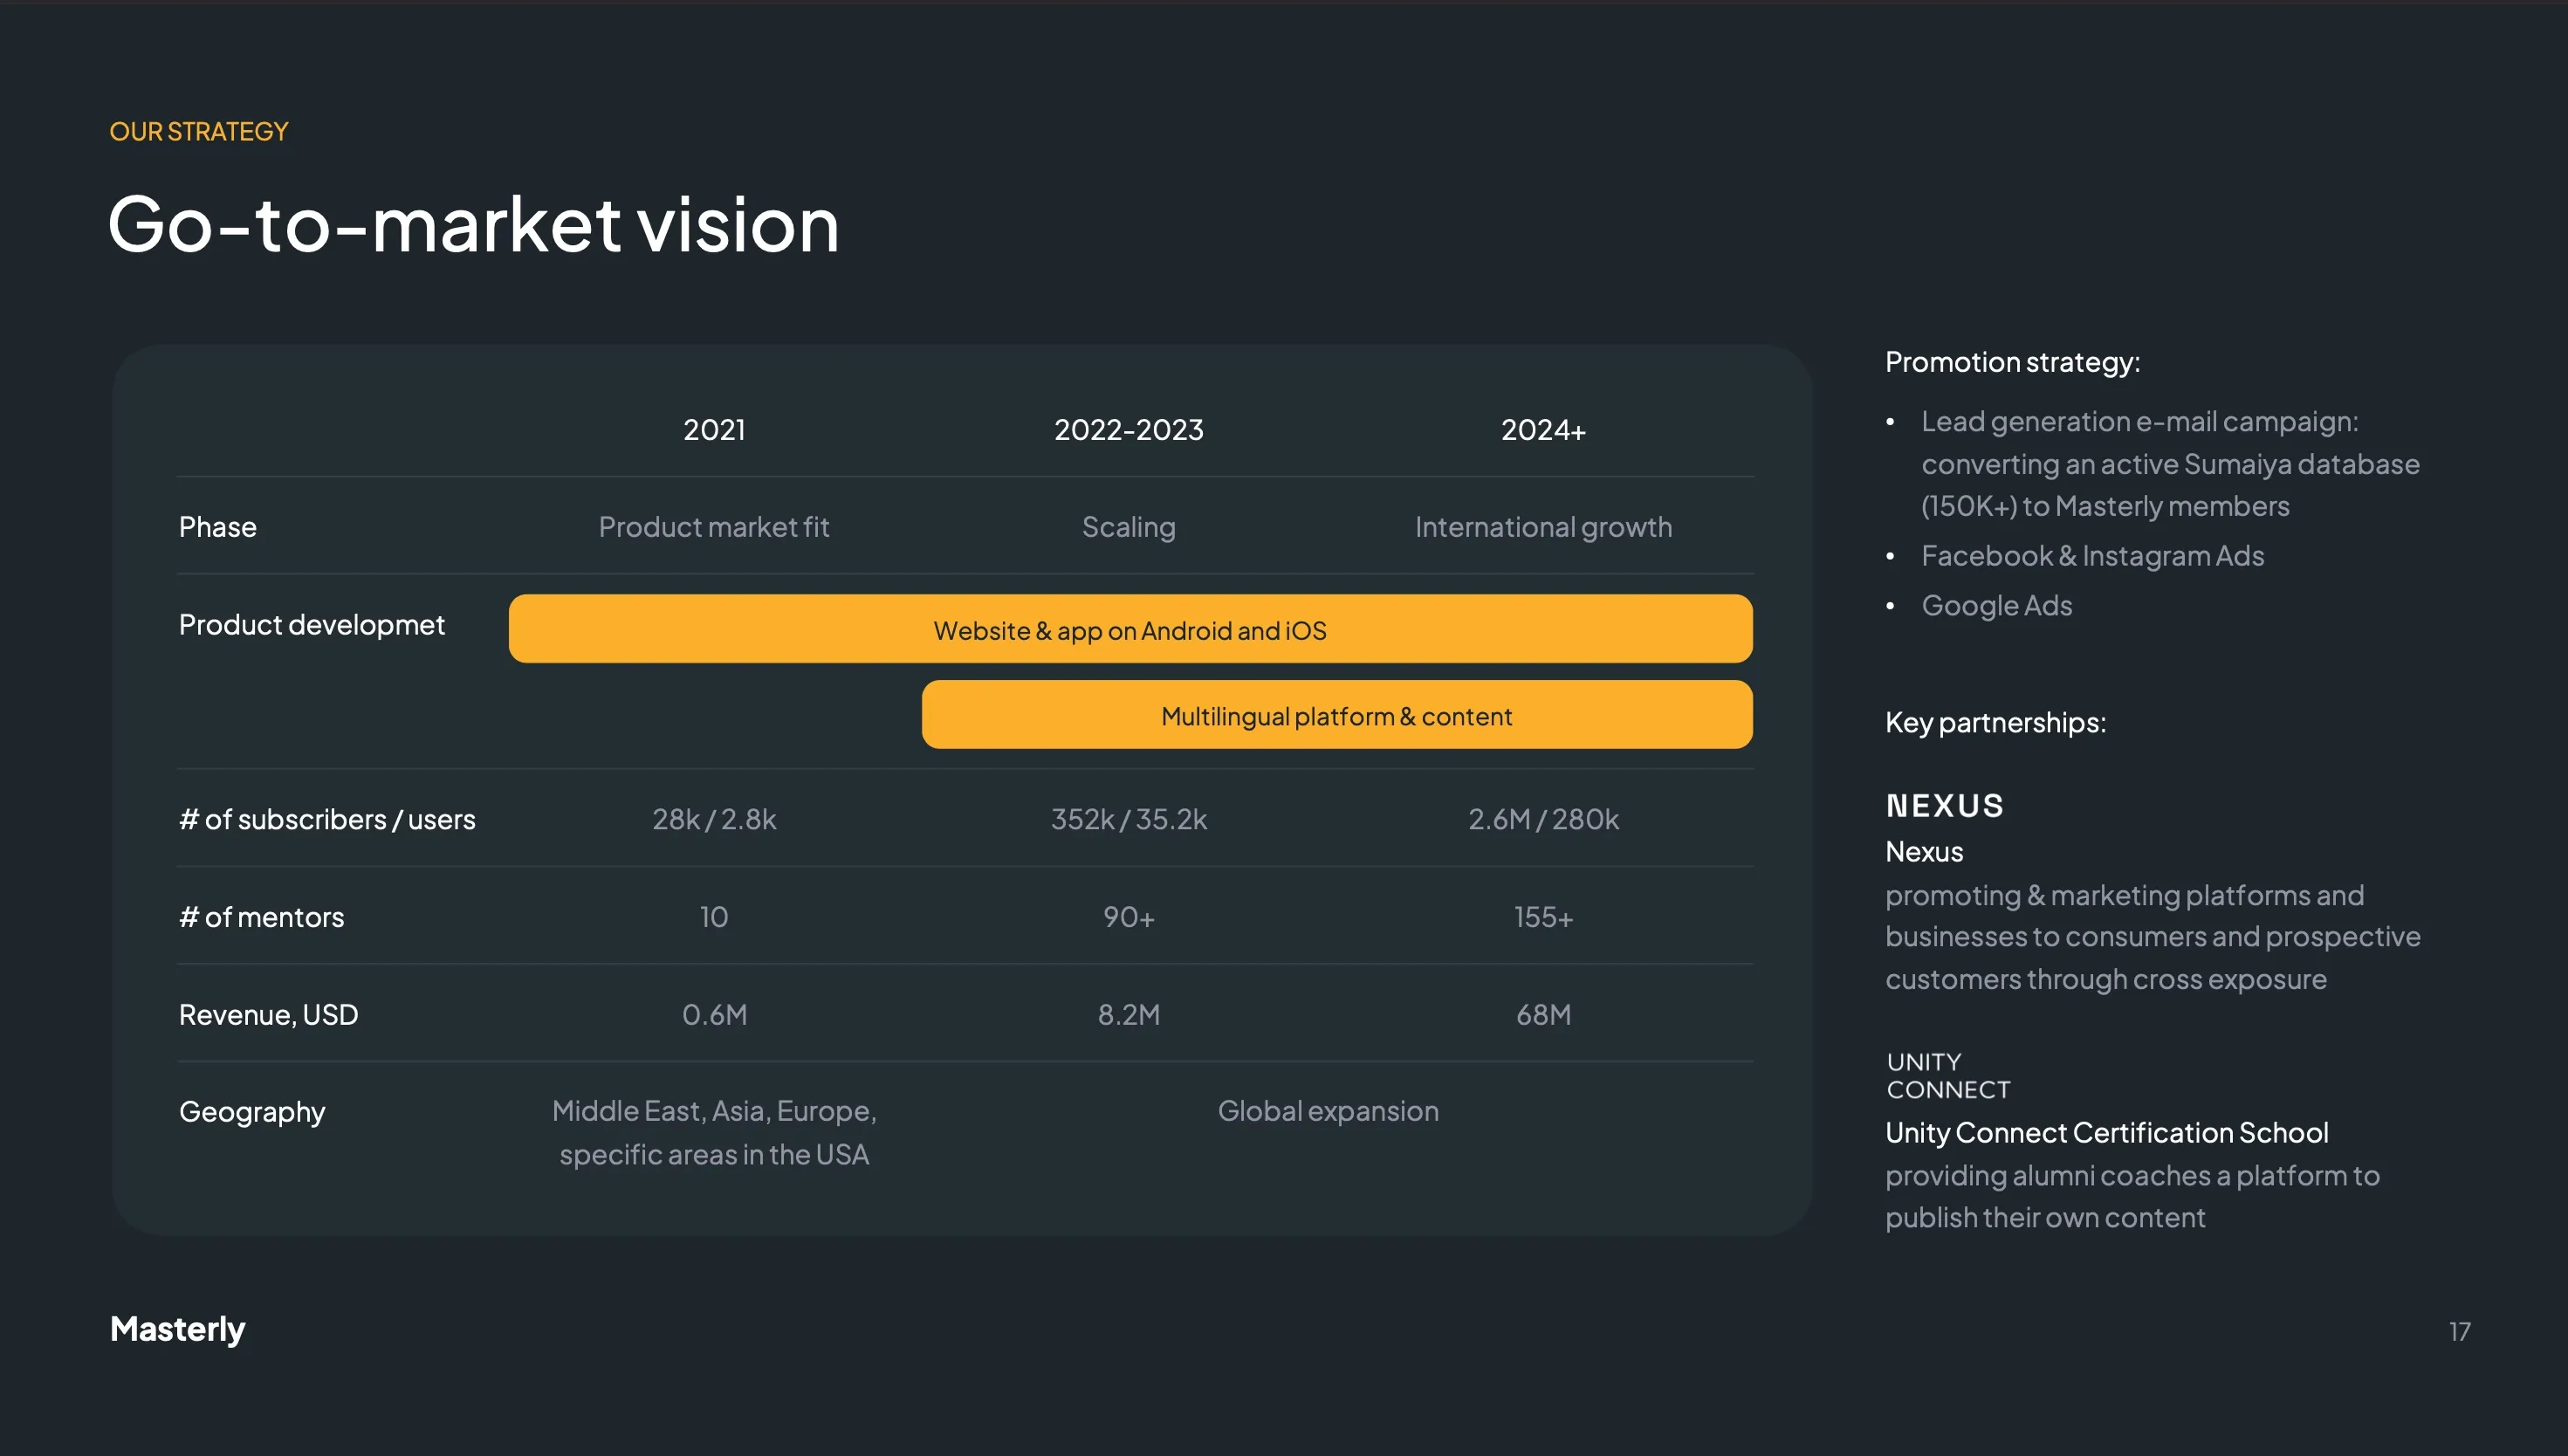Click the Unity Connect logo
This screenshot has width=2568, height=1456.
pyautogui.click(x=1947, y=1076)
